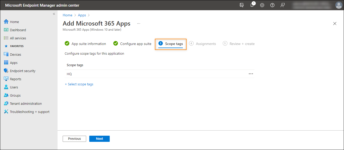The height and width of the screenshot is (150, 344).
Task: Open the feedback icon in header
Action: (x=283, y=5)
